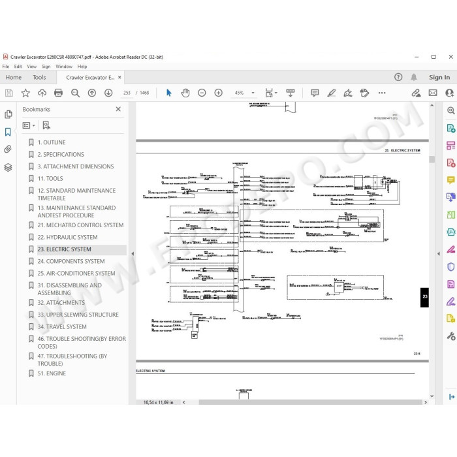Jump to bookmark 34. TRAVEL SYSTEM

point(62,326)
